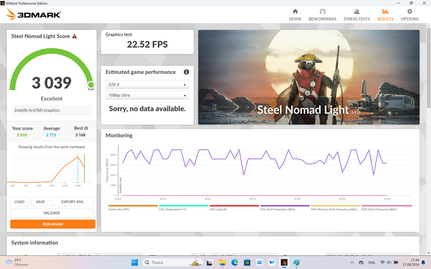Open the GTA V game dropdown
The image size is (431, 269).
coord(147,85)
